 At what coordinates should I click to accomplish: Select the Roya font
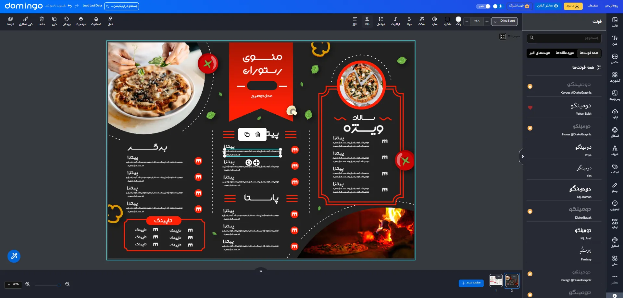pos(583,150)
